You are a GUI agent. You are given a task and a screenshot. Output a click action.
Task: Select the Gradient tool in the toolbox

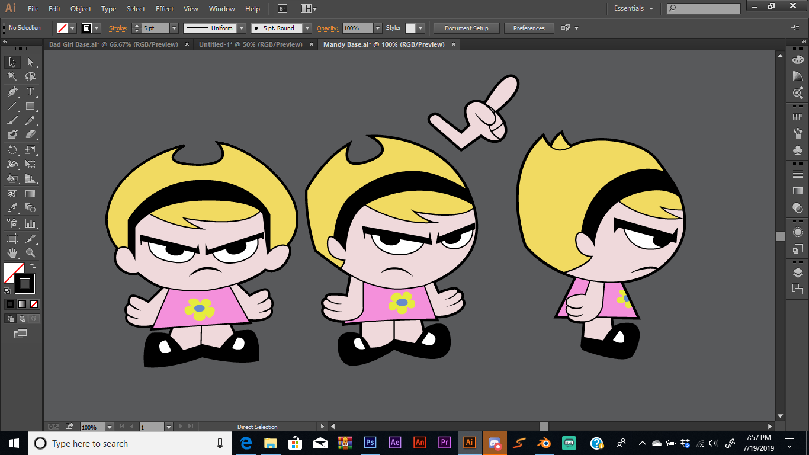click(x=30, y=194)
